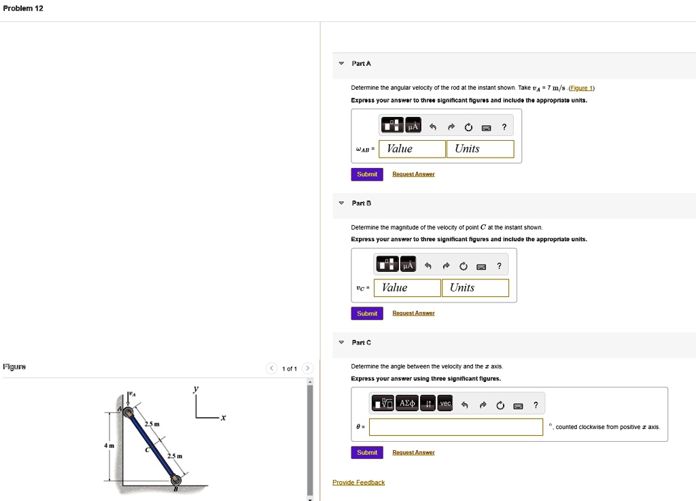Click Request Answer link for Part B
This screenshot has height=501, width=696.
[x=413, y=313]
